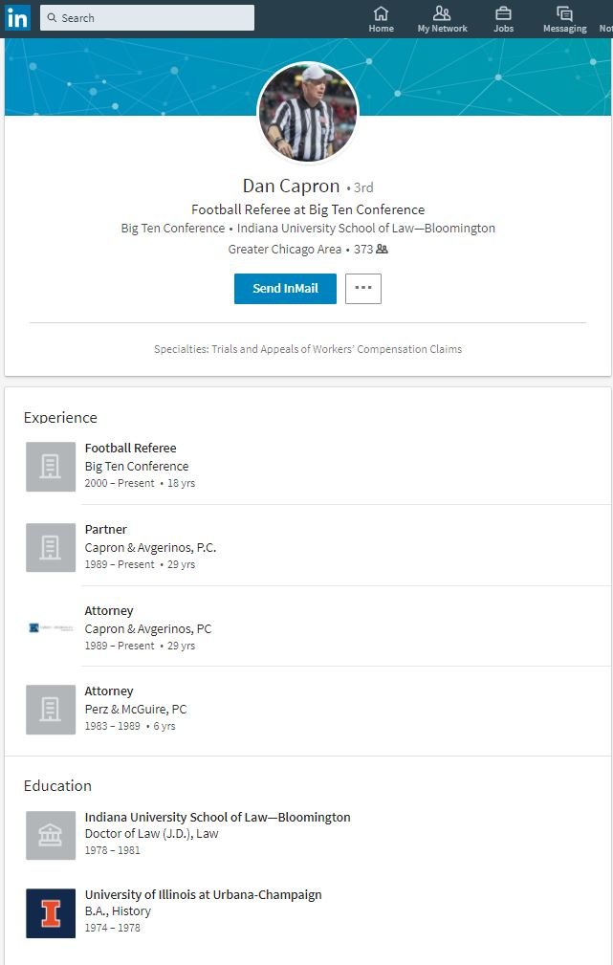Open the three-dots More actions menu
Screen dimensions: 613x965
(x=363, y=289)
